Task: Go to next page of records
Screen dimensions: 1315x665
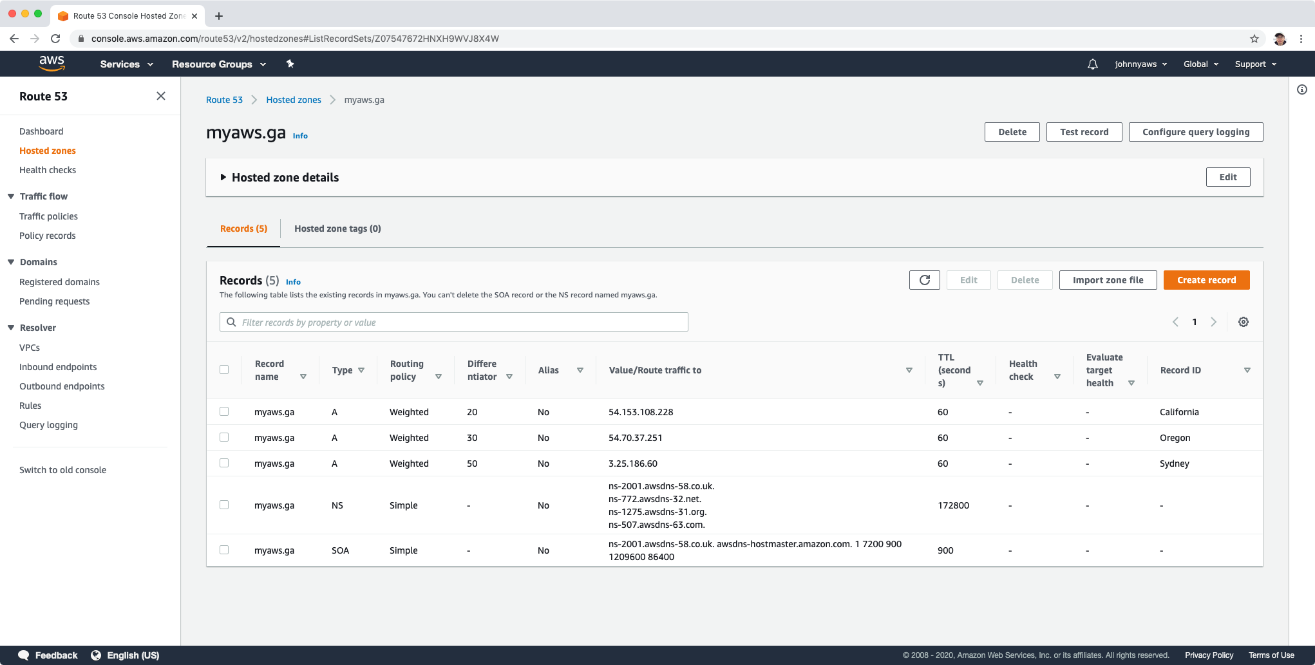Action: pyautogui.click(x=1213, y=322)
